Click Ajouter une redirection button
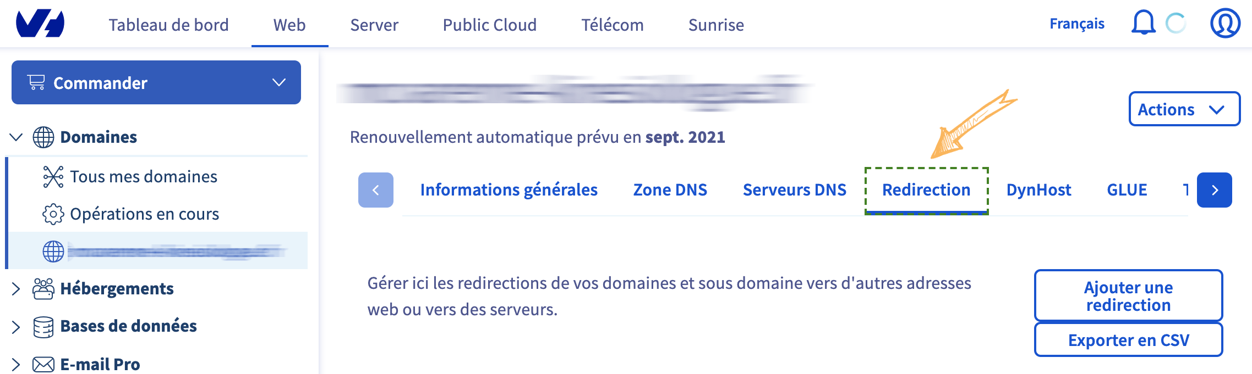This screenshot has height=374, width=1252. tap(1128, 295)
